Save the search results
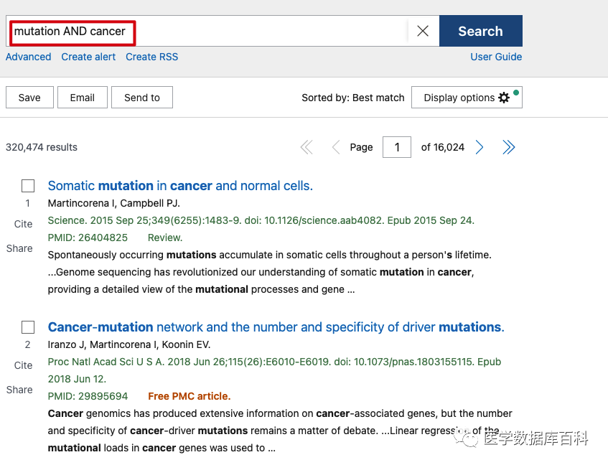 click(29, 98)
